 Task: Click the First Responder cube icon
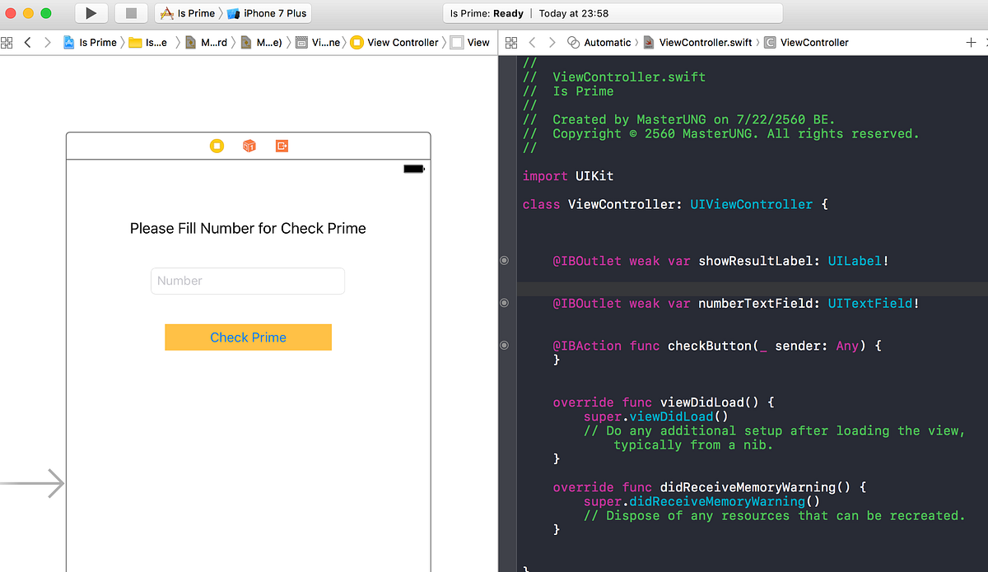[x=249, y=145]
